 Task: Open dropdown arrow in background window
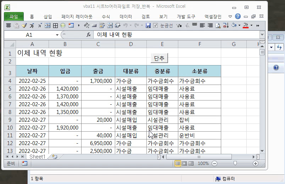[272, 47]
